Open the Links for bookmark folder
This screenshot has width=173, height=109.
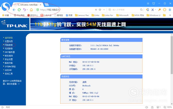coord(107,15)
